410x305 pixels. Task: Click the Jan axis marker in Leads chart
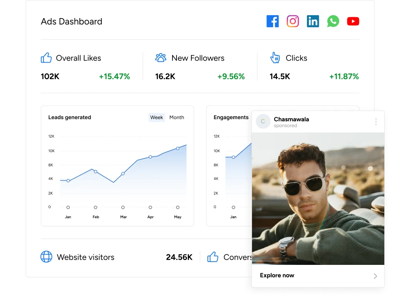[68, 207]
